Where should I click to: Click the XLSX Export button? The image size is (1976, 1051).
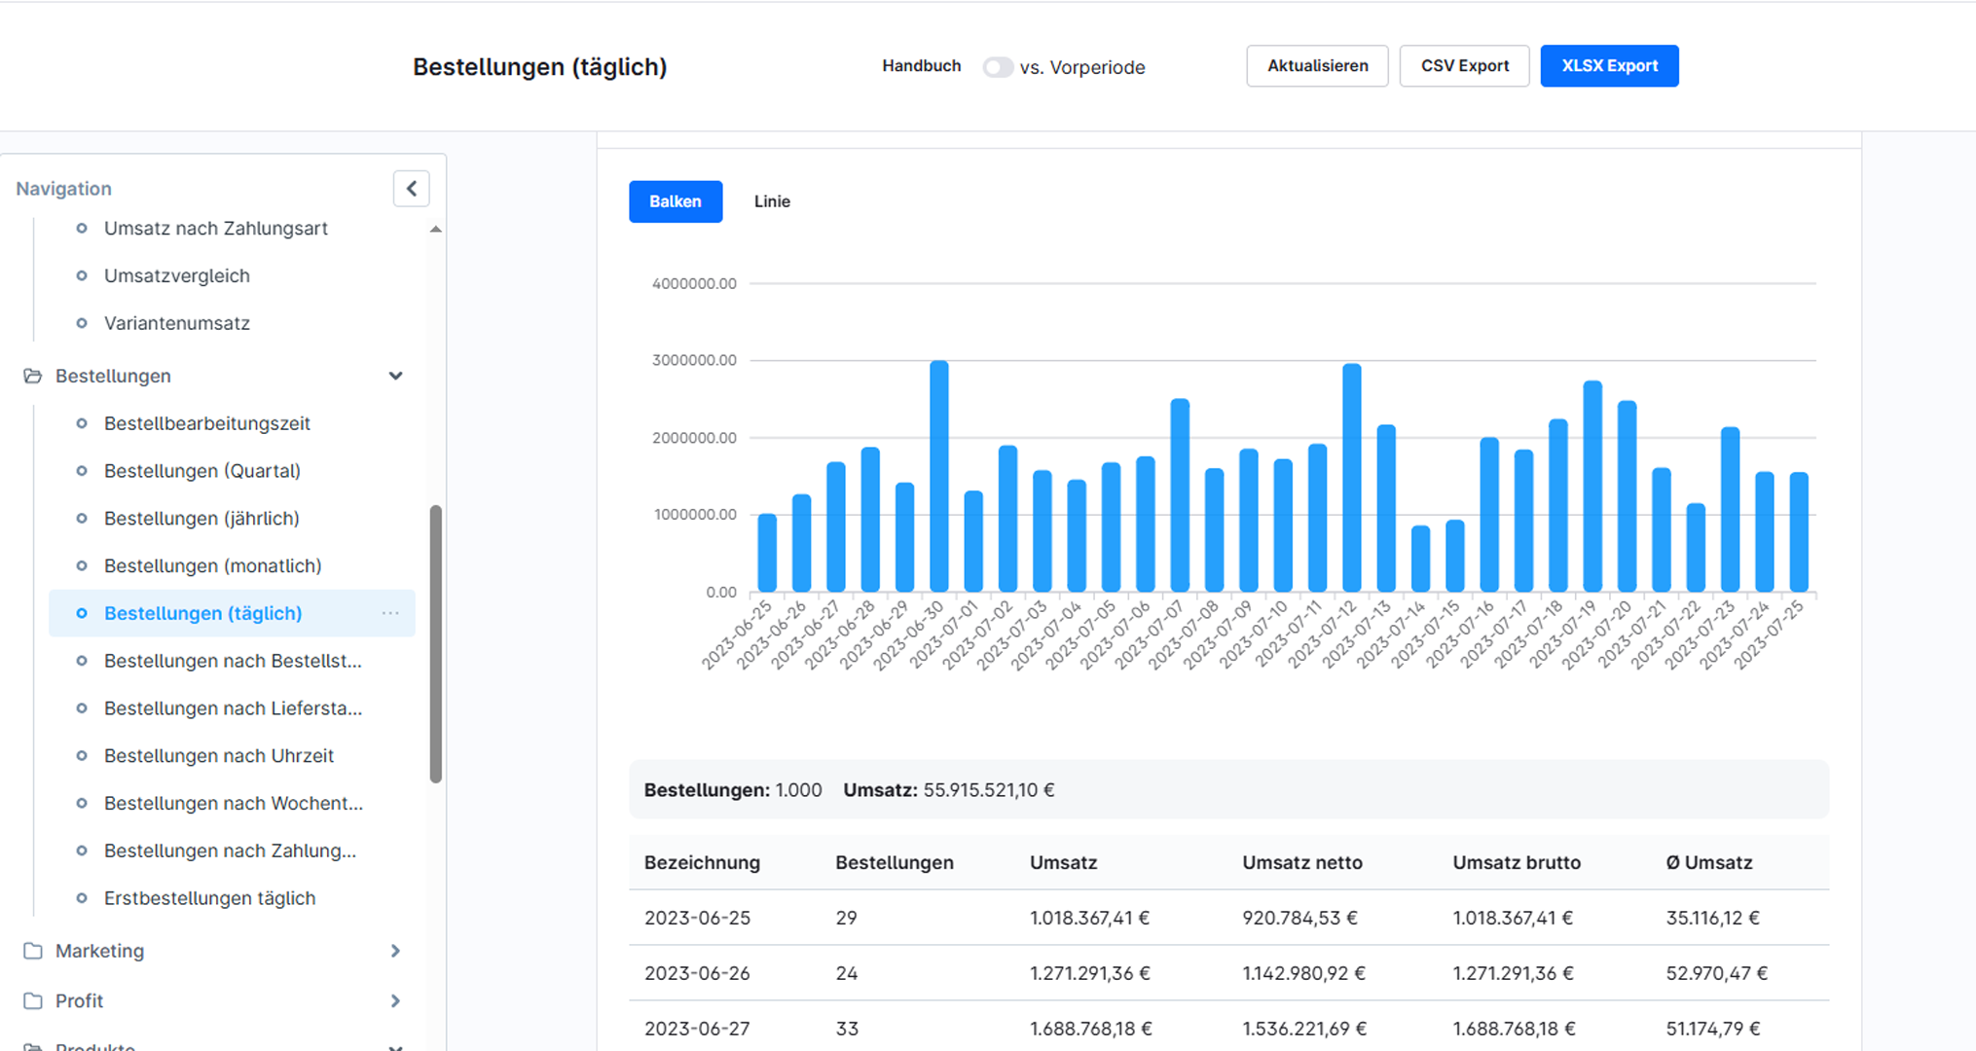click(1609, 66)
